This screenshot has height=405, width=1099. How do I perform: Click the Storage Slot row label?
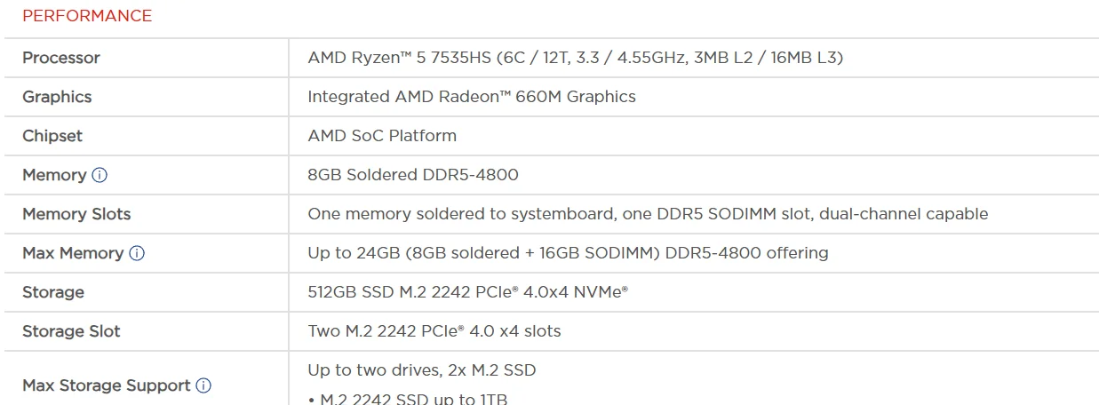coord(71,331)
